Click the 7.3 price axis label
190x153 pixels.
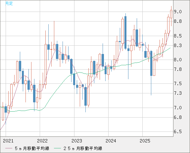(x=178, y=93)
